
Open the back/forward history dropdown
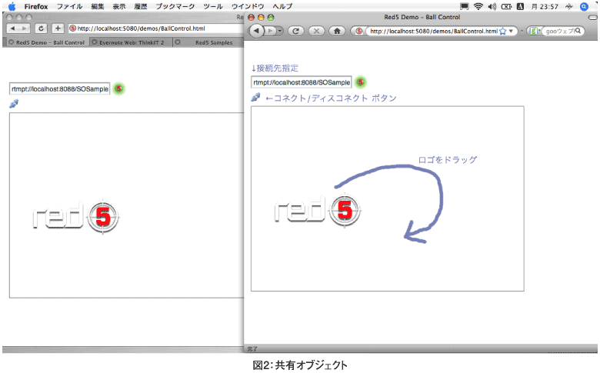280,31
